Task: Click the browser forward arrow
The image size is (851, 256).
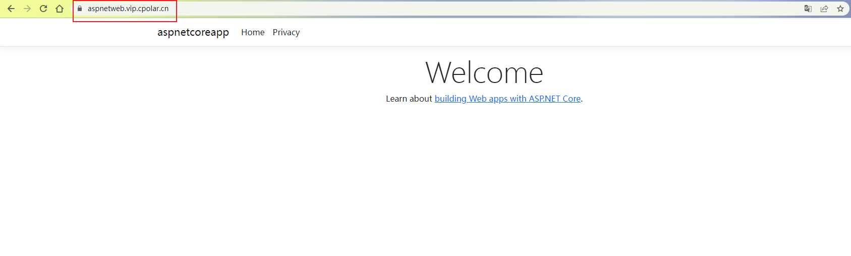Action: point(27,9)
